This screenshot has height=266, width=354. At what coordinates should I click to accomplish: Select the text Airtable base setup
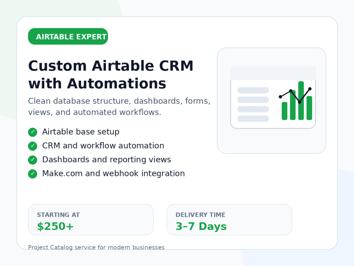coord(81,132)
